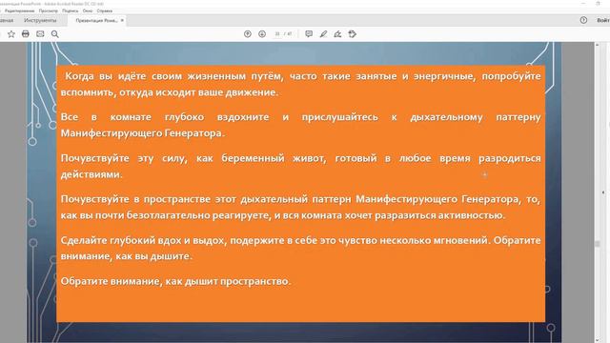This screenshot has height=343, width=610.
Task: Switch to the Инструменты tab
Action: pyautogui.click(x=40, y=20)
